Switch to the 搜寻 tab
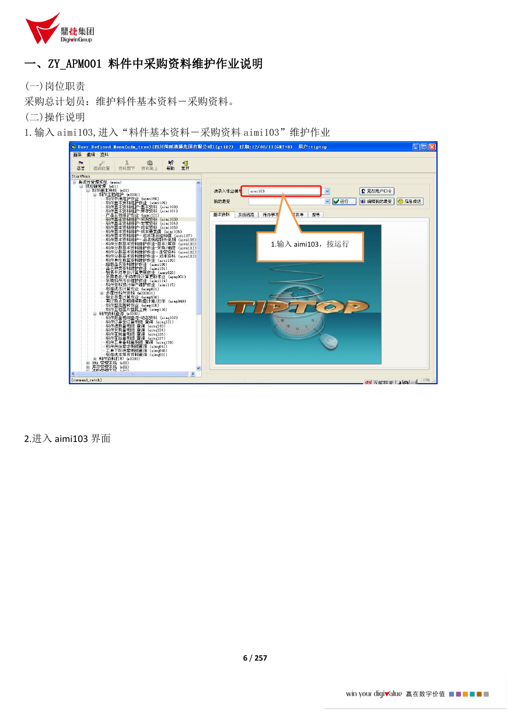This screenshot has width=507, height=716. coord(316,215)
